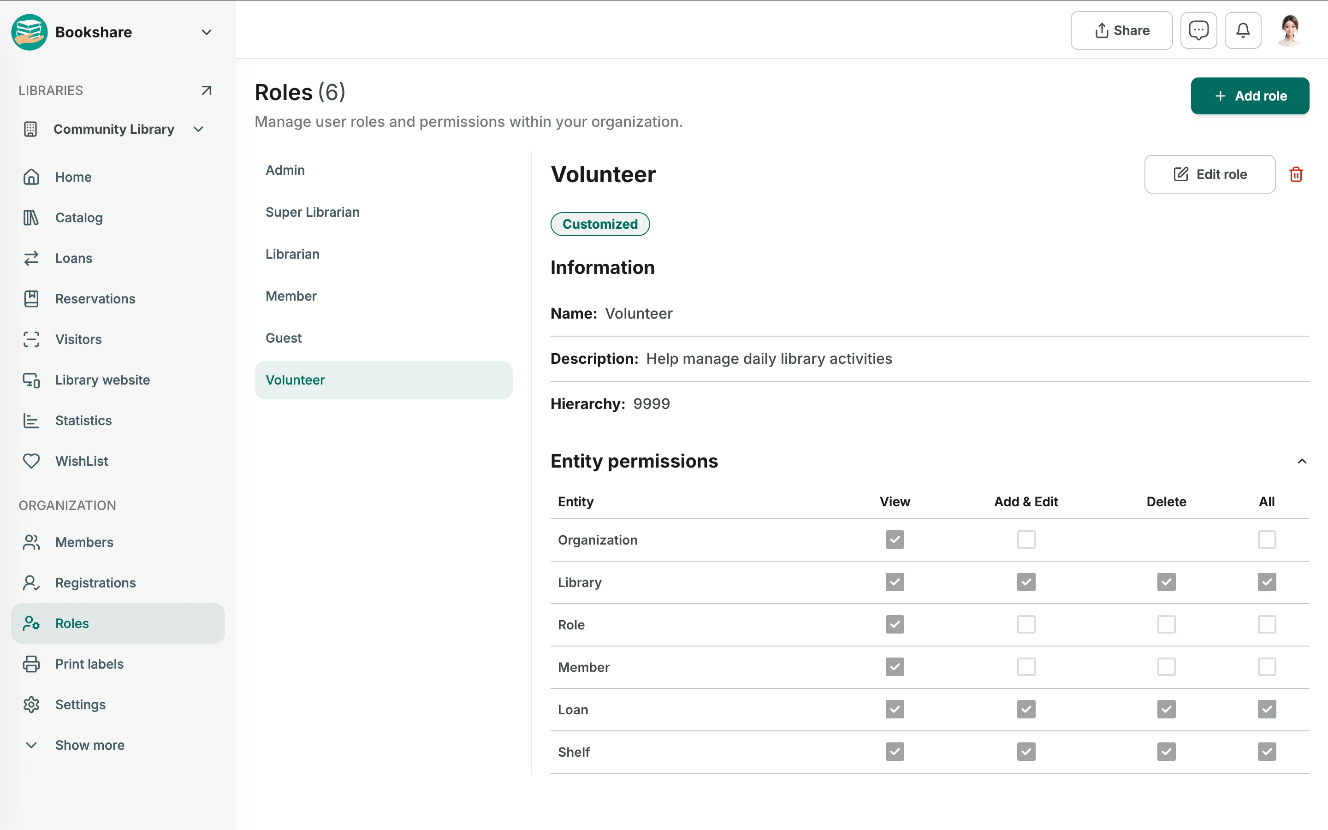
Task: Toggle Library Delete checkbox
Action: [x=1167, y=582]
